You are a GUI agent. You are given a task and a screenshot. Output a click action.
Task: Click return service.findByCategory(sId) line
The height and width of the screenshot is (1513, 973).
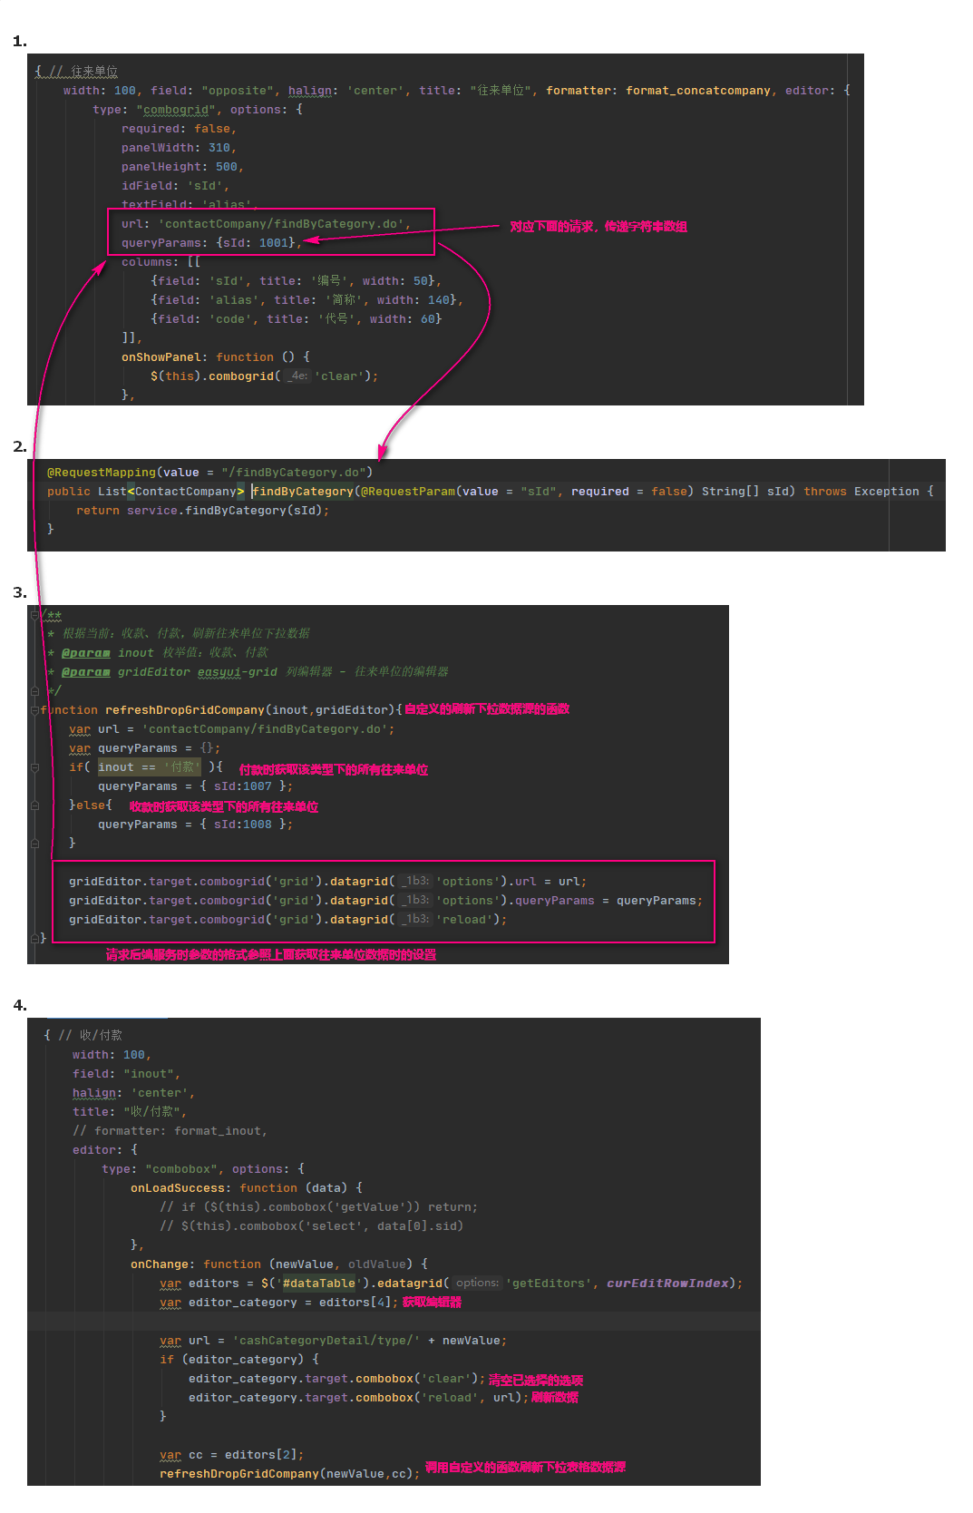(203, 510)
